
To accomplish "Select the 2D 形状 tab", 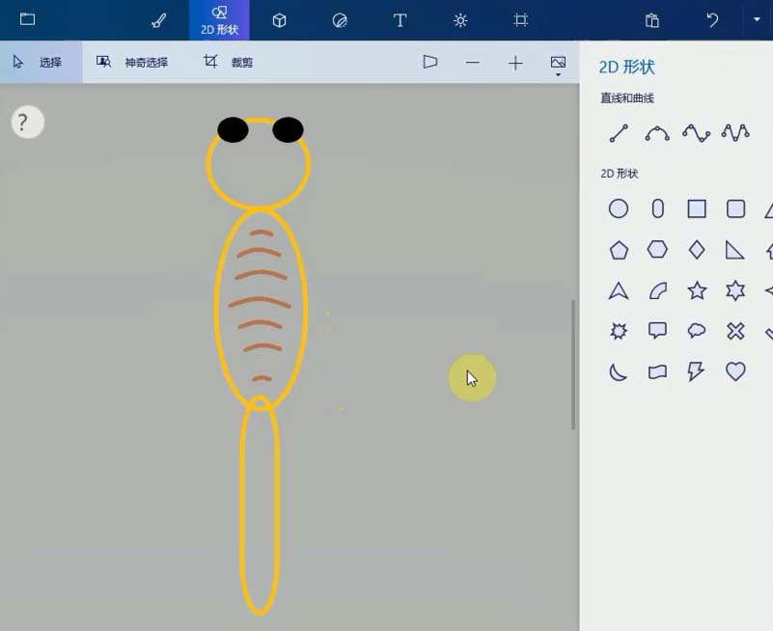I will coord(219,20).
